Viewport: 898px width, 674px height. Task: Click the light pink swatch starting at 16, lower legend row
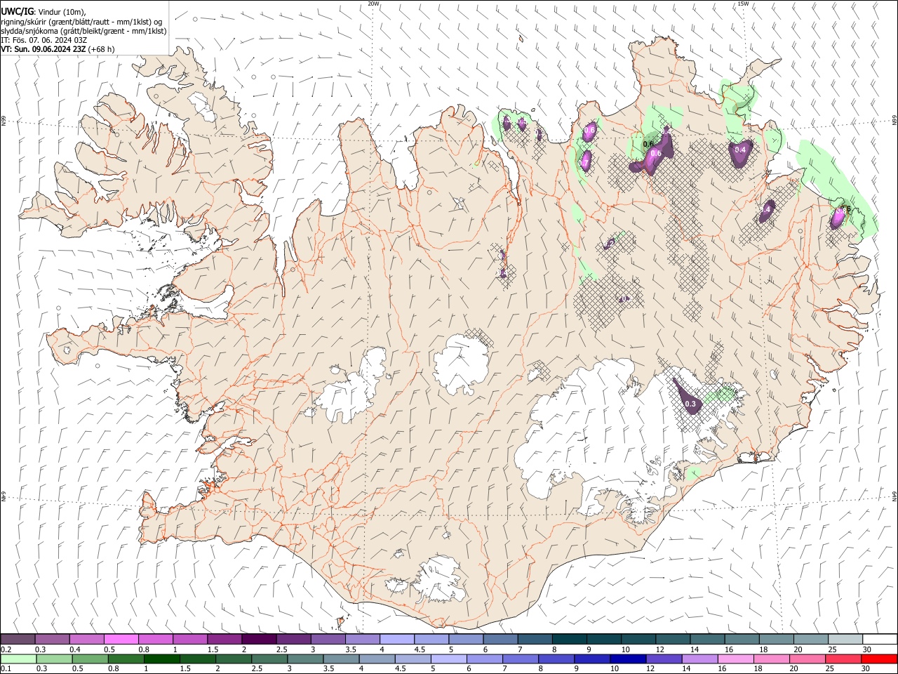[x=735, y=659]
